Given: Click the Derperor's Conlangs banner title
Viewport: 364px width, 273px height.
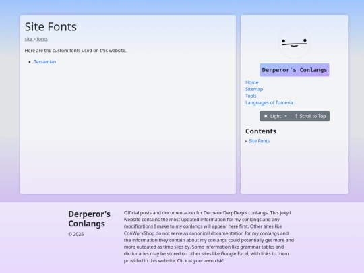Looking at the screenshot, I should coord(295,70).
